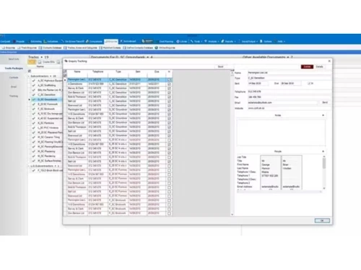Click the Create Bills icon

click(x=40, y=62)
